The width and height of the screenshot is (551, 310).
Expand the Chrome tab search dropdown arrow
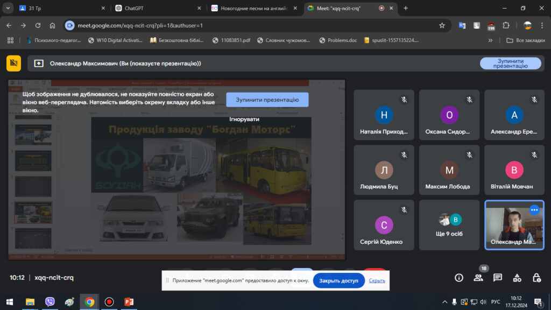click(x=8, y=8)
